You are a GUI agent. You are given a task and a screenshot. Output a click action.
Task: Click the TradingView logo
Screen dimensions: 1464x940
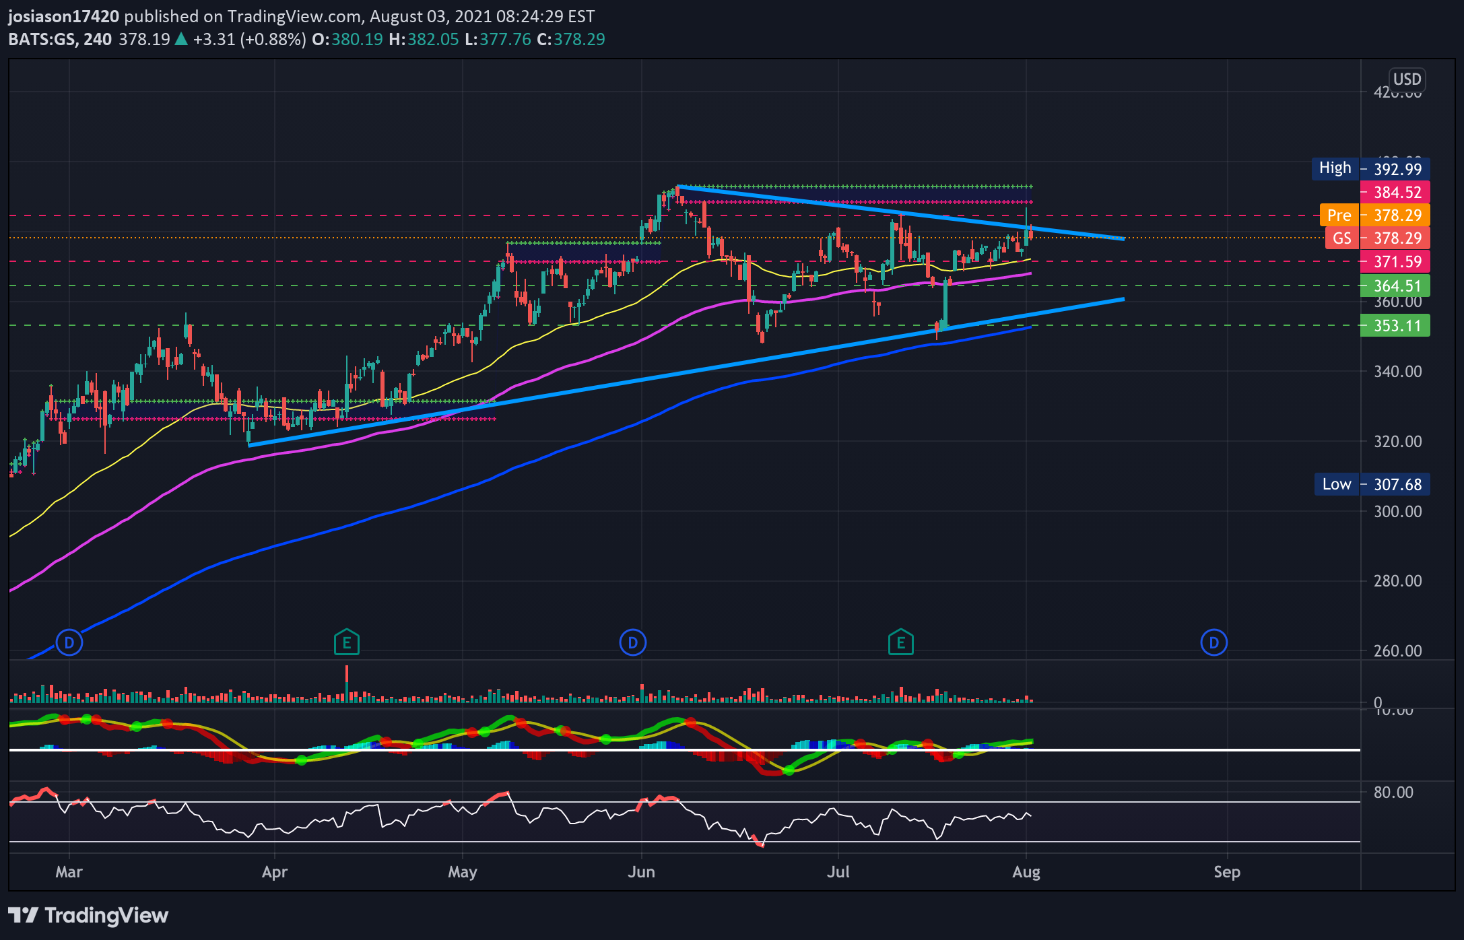[x=88, y=915]
